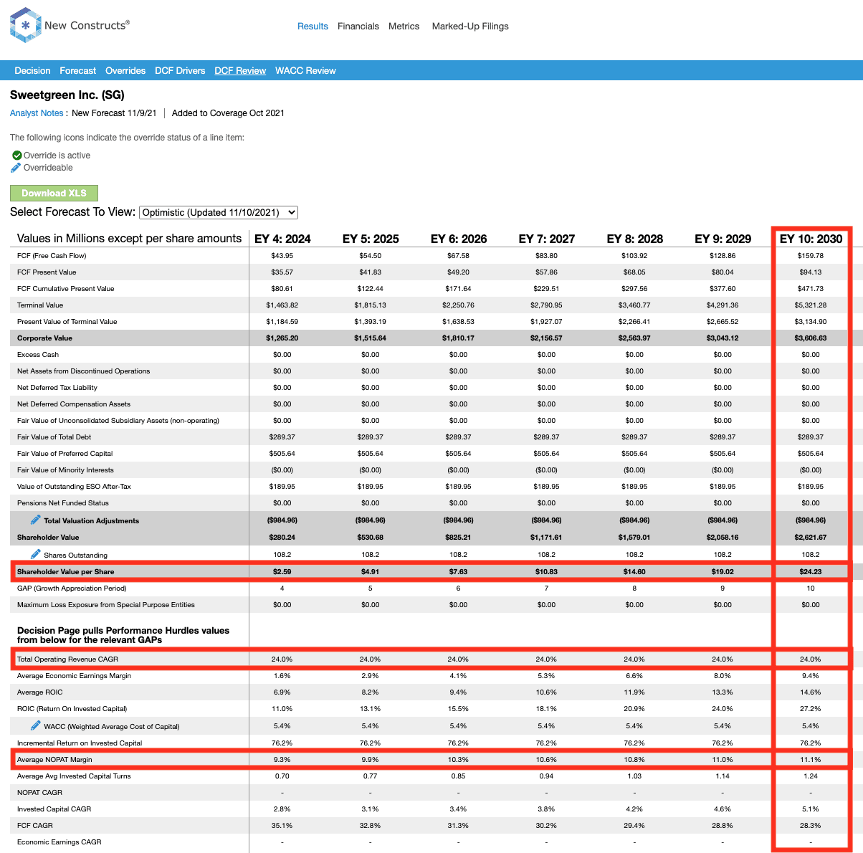This screenshot has width=863, height=853.
Task: Open the Financials top navigation item
Action: click(358, 27)
